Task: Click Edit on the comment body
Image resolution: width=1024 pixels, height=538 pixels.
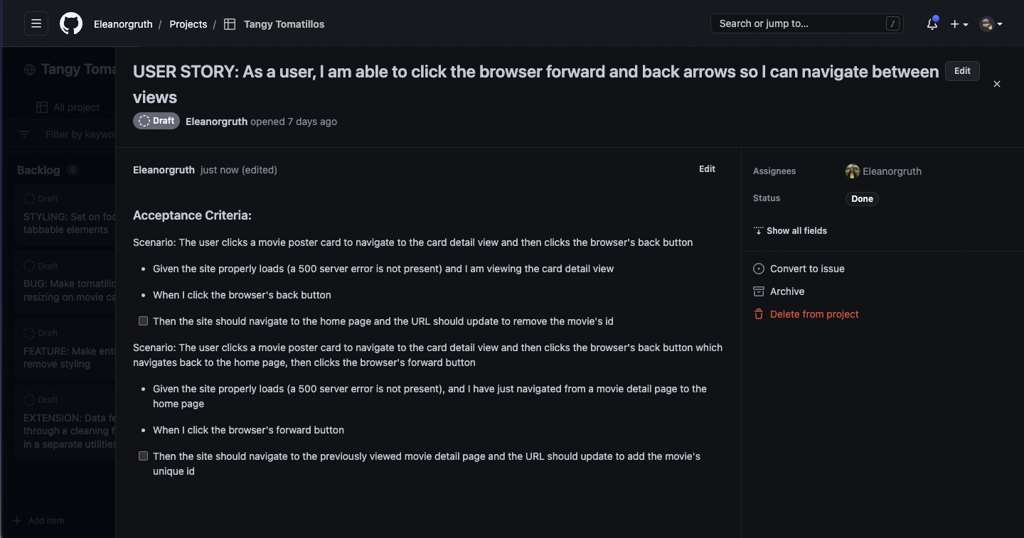Action: 707,169
